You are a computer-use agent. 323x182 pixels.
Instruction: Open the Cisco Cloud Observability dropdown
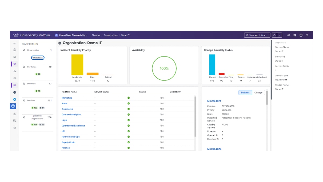pyautogui.click(x=71, y=35)
